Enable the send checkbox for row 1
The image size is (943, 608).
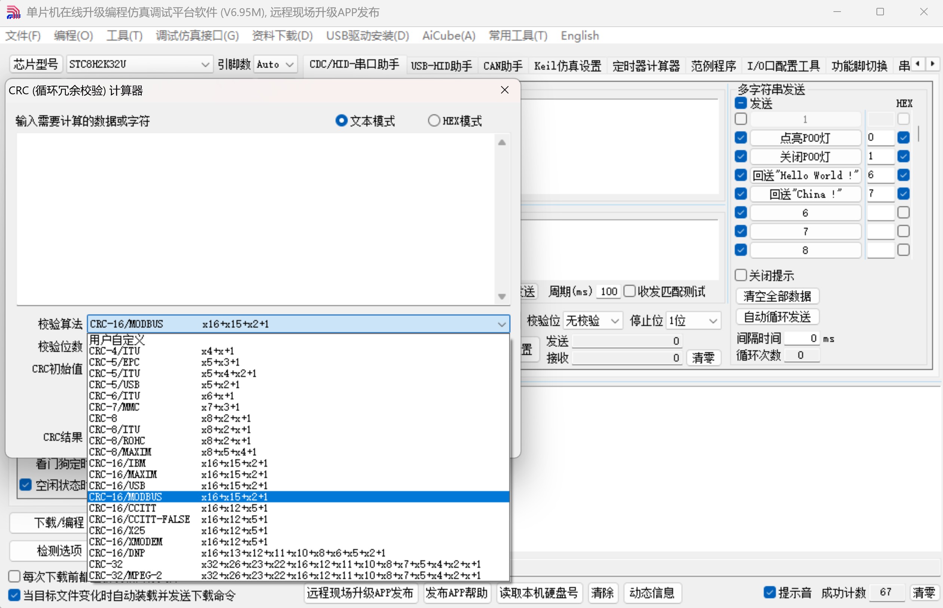[741, 119]
